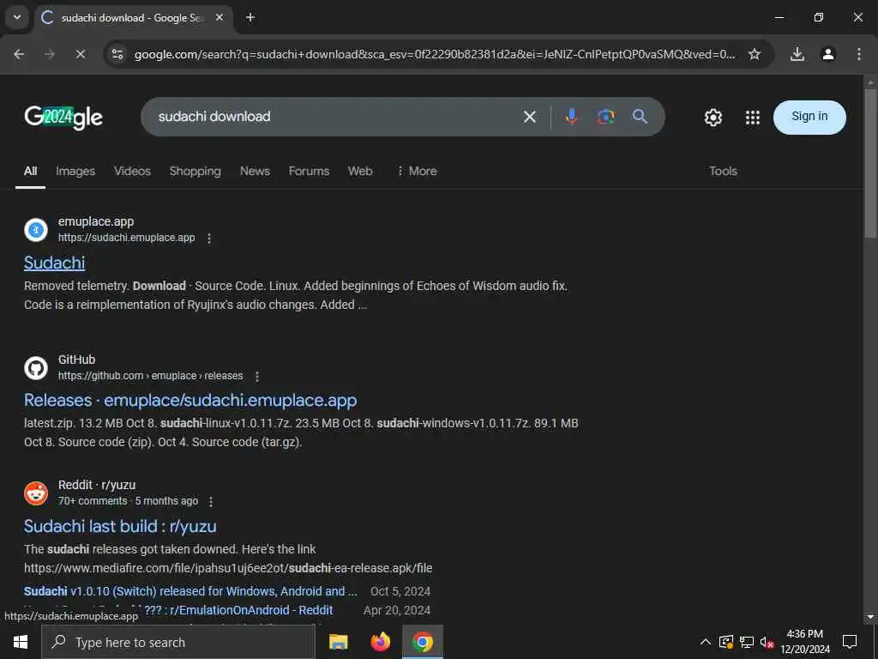Open options for emuplace.app result
This screenshot has height=659, width=878.
[x=209, y=239]
